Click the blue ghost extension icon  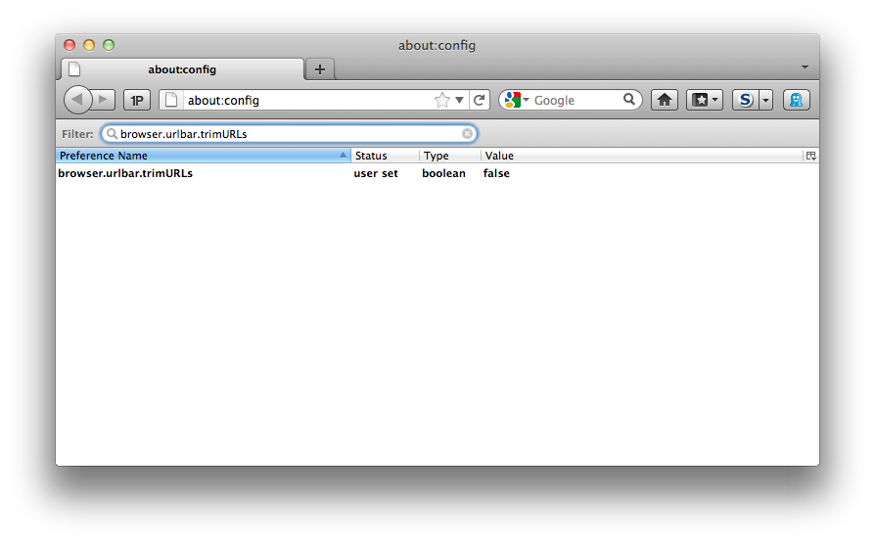(797, 100)
